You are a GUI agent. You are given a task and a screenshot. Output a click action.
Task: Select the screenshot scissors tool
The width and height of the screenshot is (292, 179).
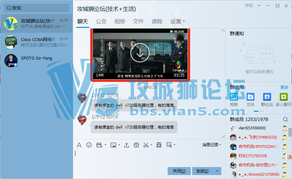click(x=146, y=145)
